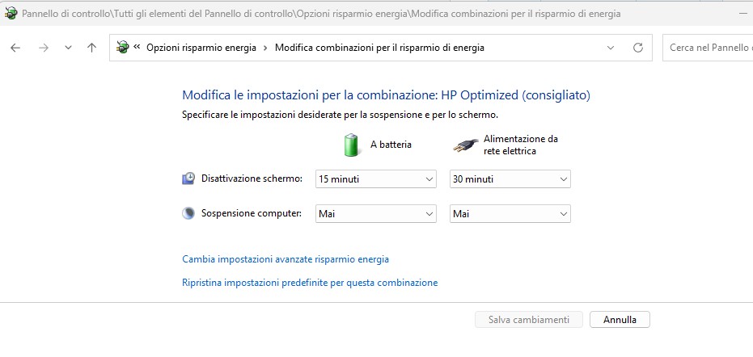Click Ripristina impostazioni predefinite link

310,283
